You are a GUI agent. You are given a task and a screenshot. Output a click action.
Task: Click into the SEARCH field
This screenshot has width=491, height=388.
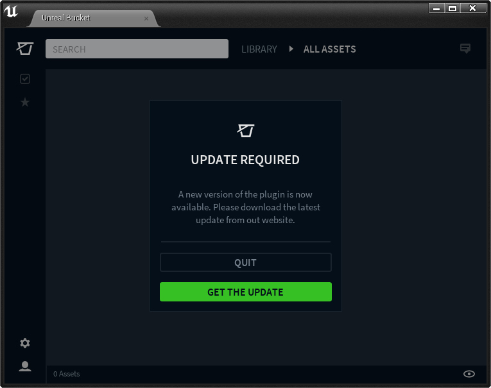(137, 49)
